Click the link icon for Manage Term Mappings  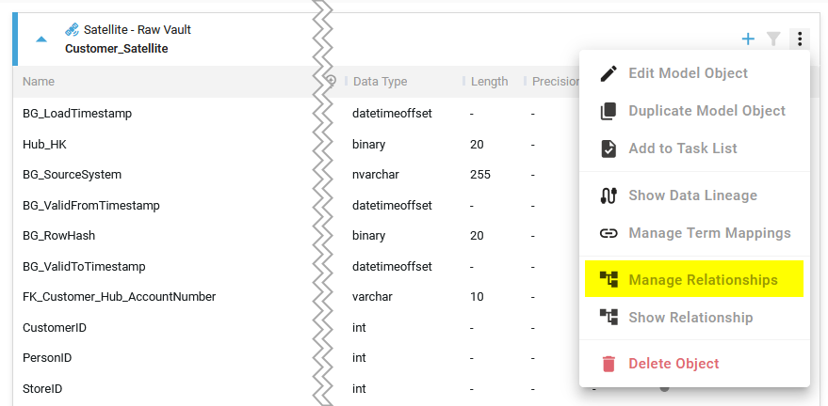[x=609, y=233]
